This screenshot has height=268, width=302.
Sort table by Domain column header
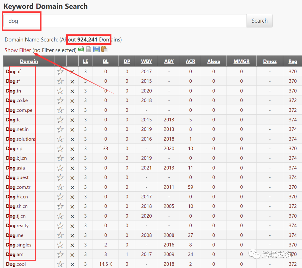coord(29,61)
